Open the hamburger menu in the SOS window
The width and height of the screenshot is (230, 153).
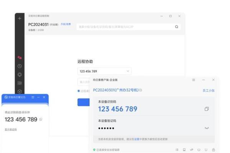33,97
